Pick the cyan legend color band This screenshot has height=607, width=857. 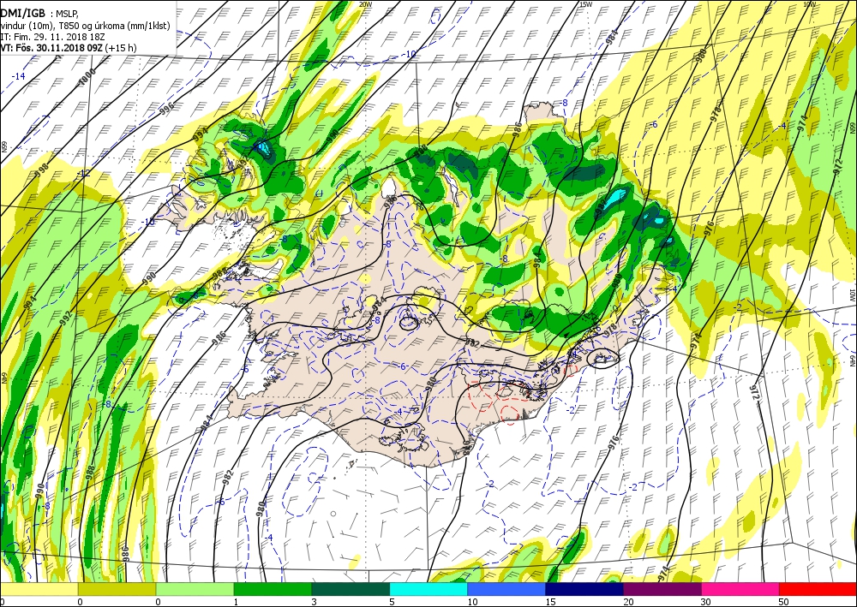click(428, 590)
